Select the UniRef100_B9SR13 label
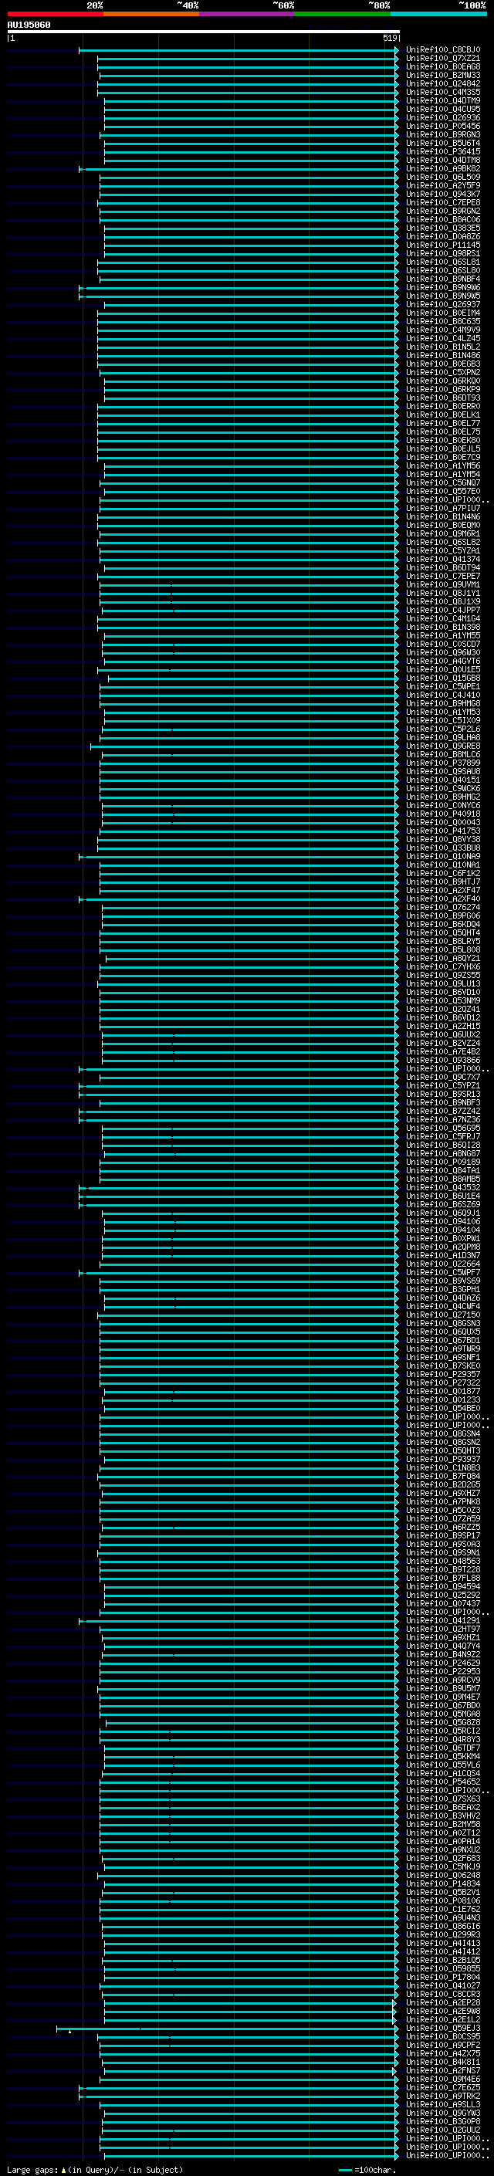The image size is (494, 2176). 443,1095
